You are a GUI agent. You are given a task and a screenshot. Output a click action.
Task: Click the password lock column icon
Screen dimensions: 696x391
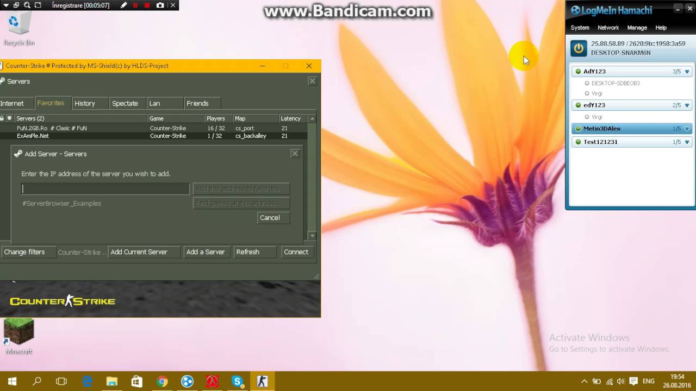coord(2,118)
